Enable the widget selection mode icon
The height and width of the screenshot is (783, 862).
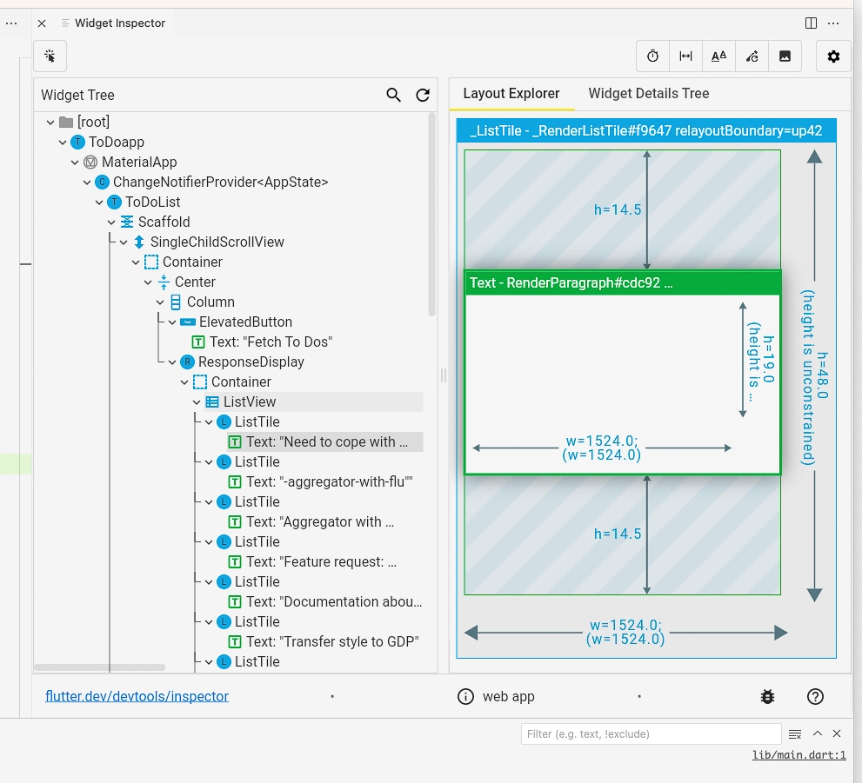50,56
